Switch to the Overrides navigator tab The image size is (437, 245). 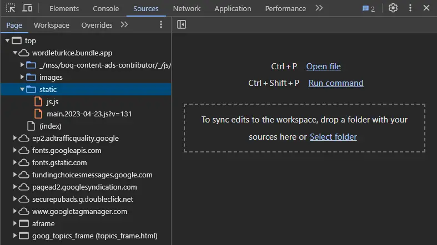[x=97, y=25]
